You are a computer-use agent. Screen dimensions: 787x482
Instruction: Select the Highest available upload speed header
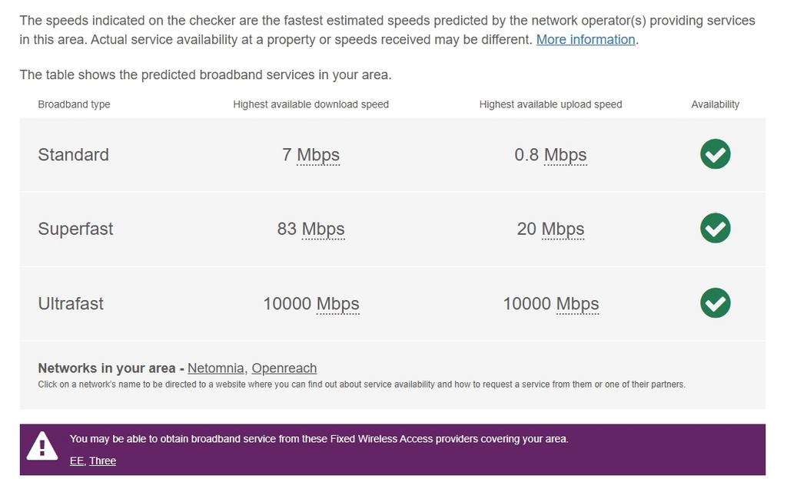click(x=550, y=104)
